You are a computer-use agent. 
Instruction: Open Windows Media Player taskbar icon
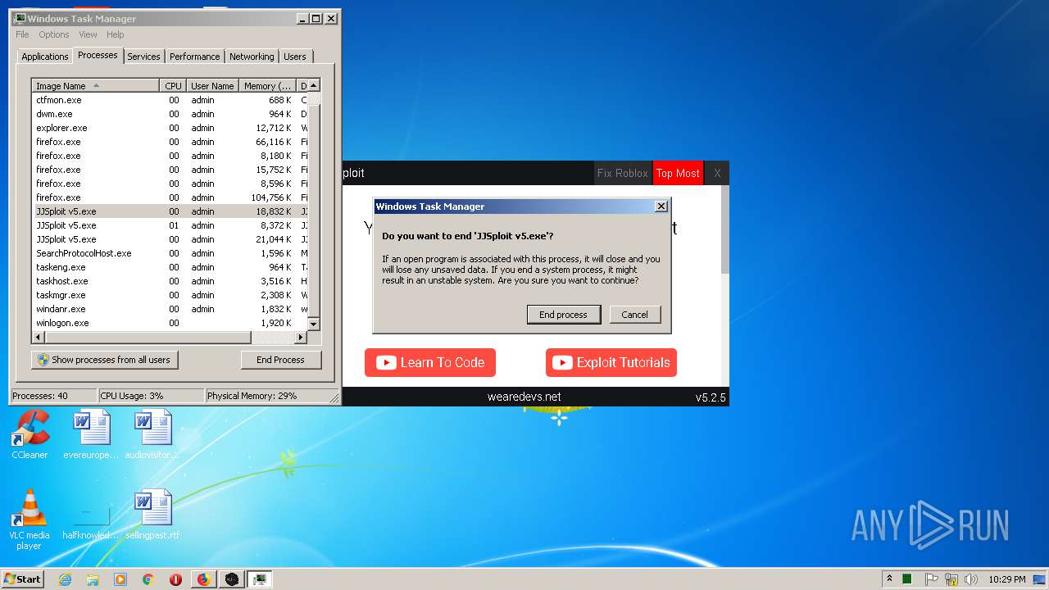click(120, 579)
